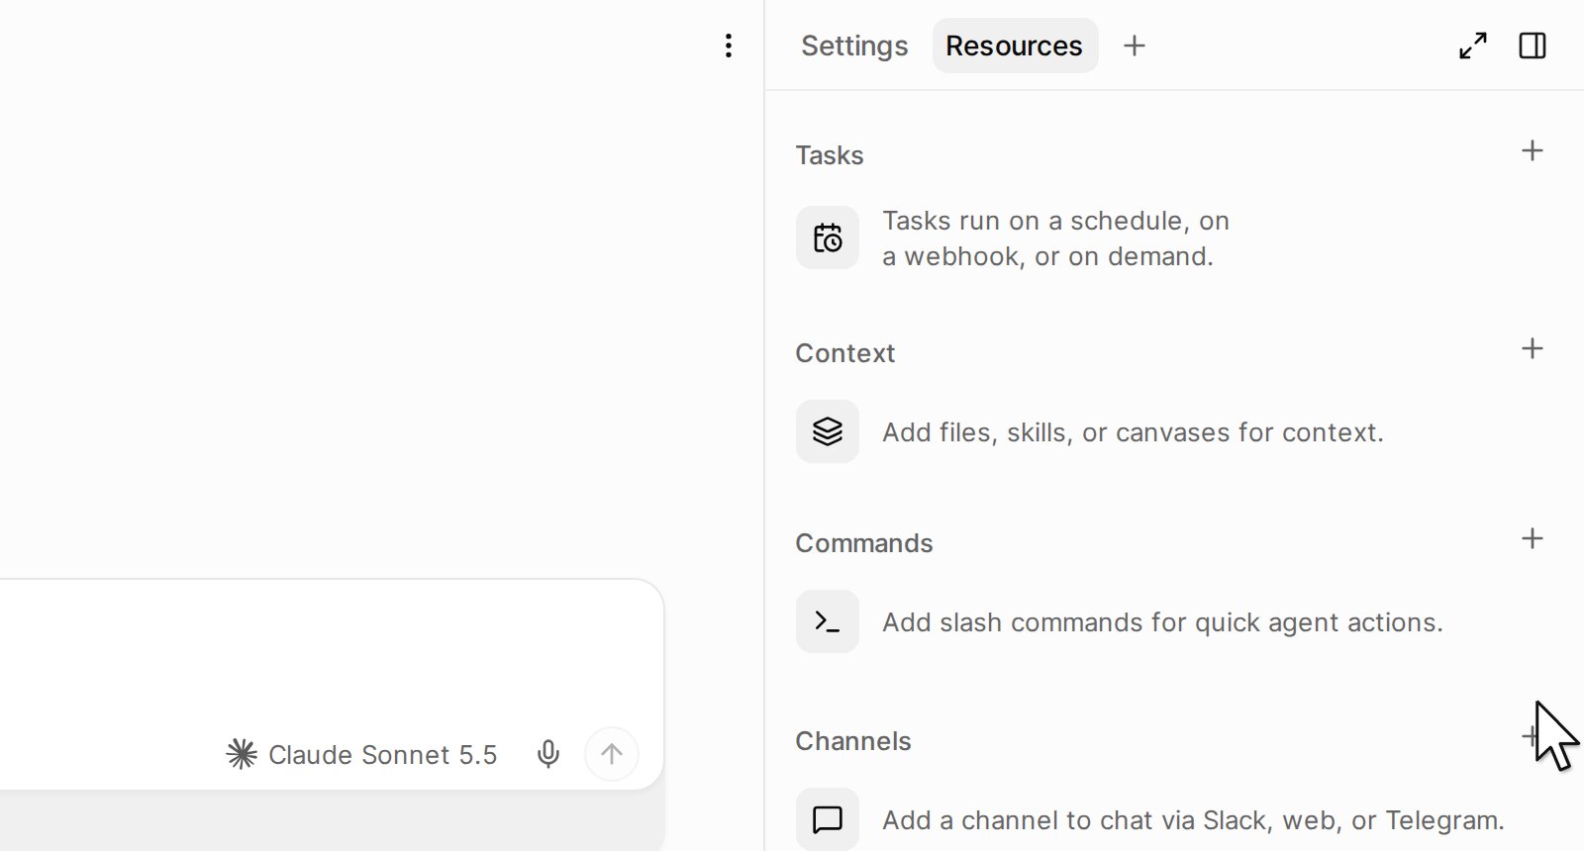The height and width of the screenshot is (851, 1584).
Task: Expand the panel to full view
Action: (1473, 46)
